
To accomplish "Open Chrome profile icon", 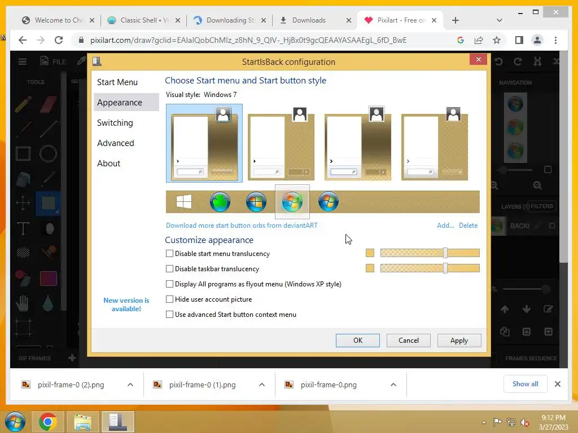I will point(537,40).
